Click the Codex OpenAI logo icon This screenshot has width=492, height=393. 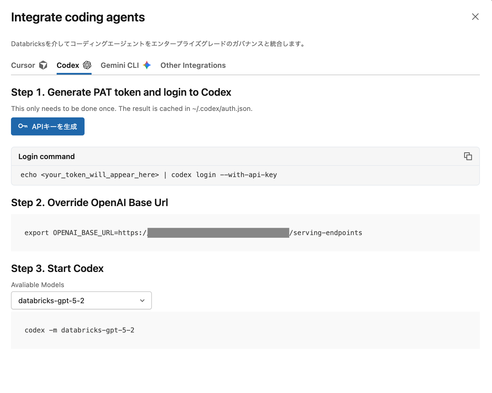[x=87, y=65]
